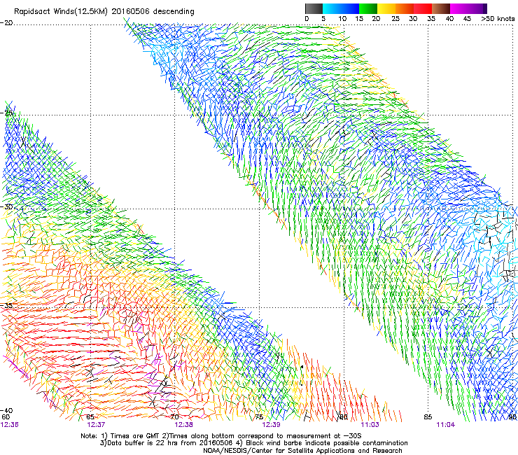Pick the orange 25-30 knots legend band
This screenshot has height=455, width=518.
click(405, 8)
